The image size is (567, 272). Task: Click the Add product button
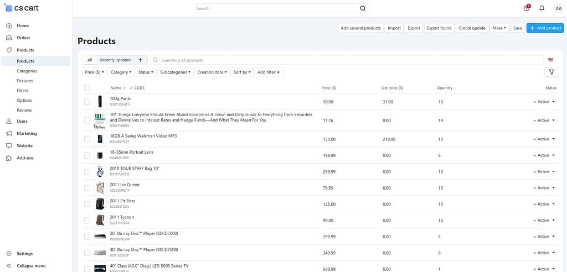click(545, 28)
